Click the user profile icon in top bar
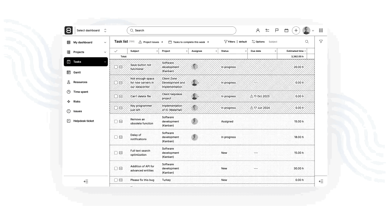This screenshot has height=218, width=390. point(258,31)
